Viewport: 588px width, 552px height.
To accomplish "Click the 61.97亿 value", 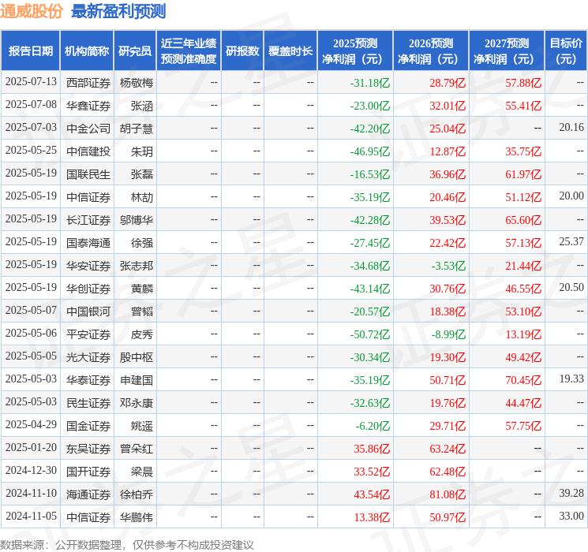I will (523, 174).
